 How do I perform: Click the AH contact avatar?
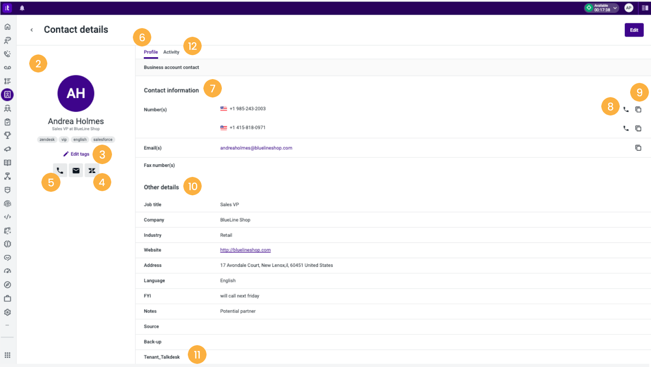[76, 93]
